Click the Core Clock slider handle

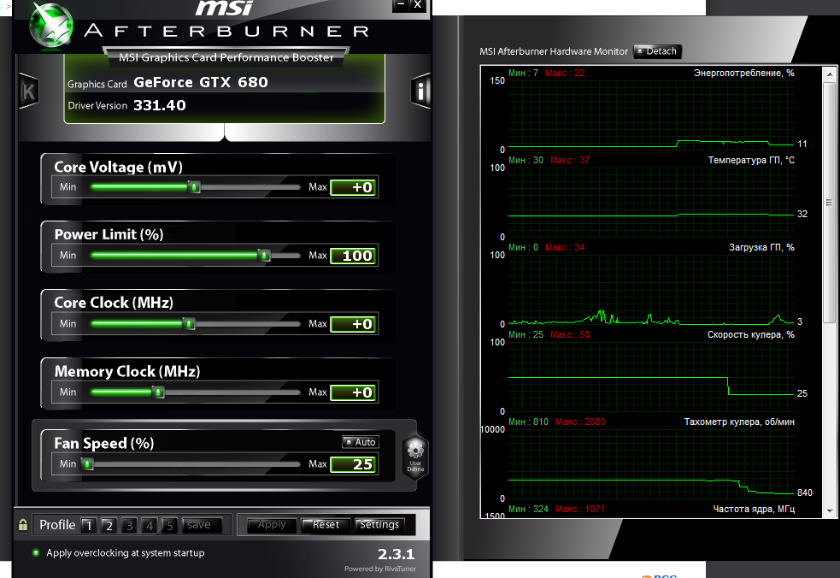[x=189, y=324]
